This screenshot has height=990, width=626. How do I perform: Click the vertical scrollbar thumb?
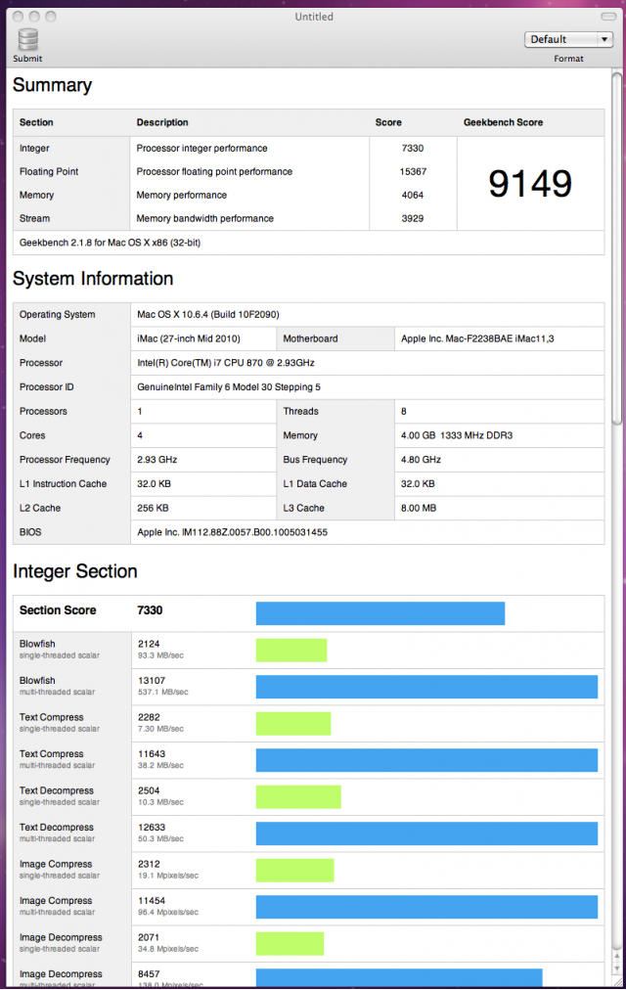pyautogui.click(x=617, y=248)
